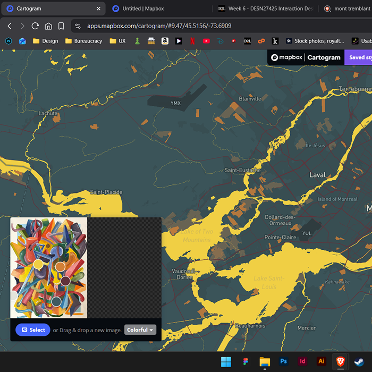The width and height of the screenshot is (372, 372).
Task: Reload the page with the refresh icon
Action: point(35,26)
